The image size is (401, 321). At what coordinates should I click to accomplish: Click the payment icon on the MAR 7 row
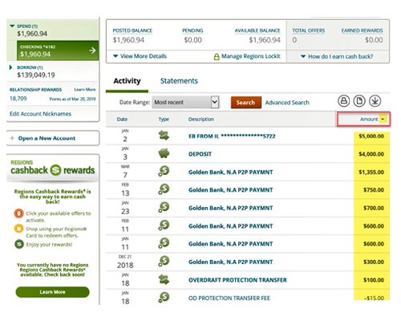click(164, 171)
